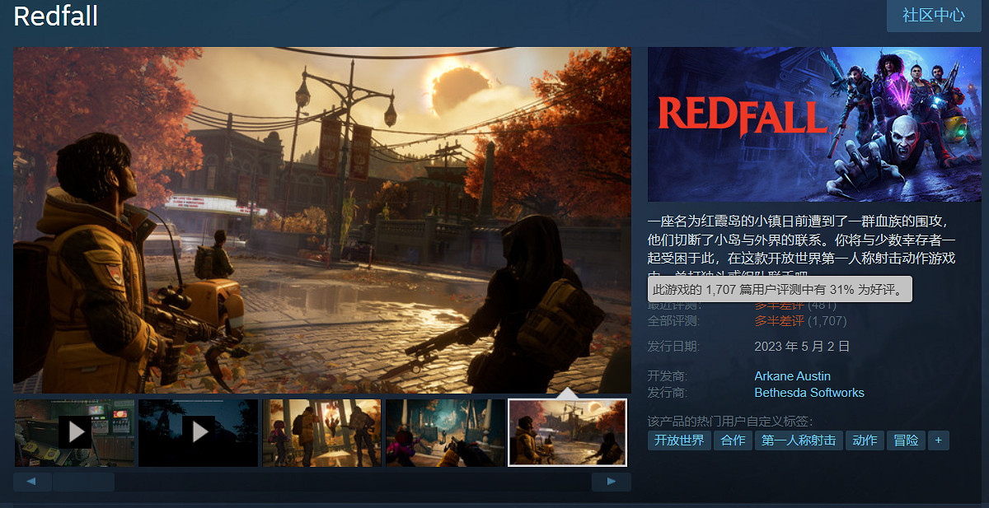Open the 社区中心 page
Image resolution: width=989 pixels, height=508 pixels.
(x=933, y=15)
